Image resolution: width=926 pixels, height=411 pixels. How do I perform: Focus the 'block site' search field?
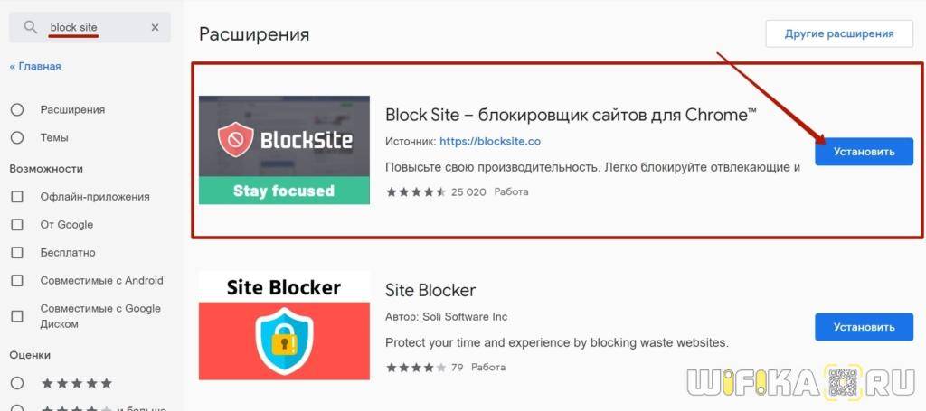pos(90,28)
